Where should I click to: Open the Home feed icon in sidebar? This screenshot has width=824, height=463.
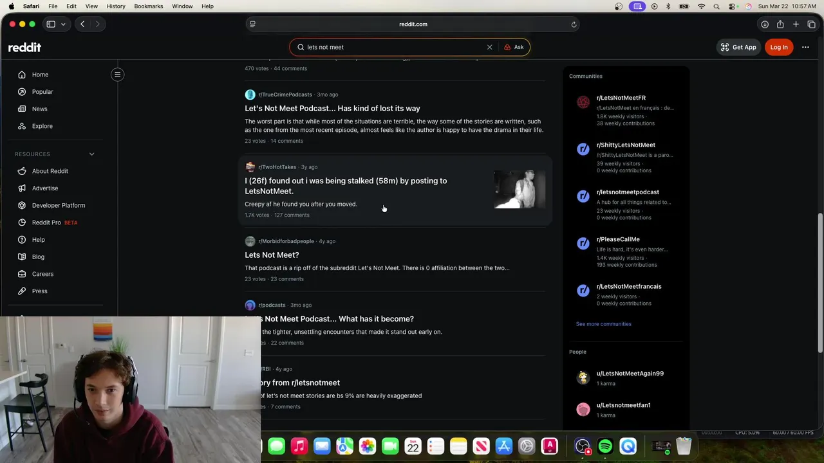click(x=22, y=75)
